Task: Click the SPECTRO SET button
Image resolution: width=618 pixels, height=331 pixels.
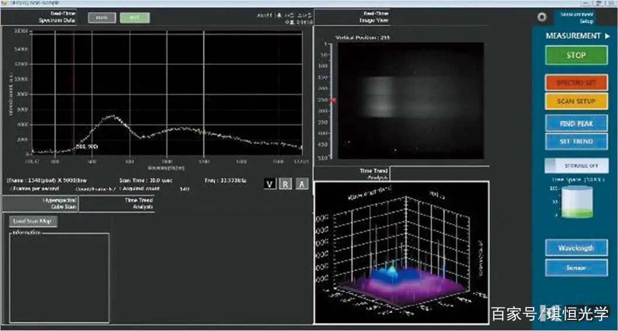Action: click(576, 83)
